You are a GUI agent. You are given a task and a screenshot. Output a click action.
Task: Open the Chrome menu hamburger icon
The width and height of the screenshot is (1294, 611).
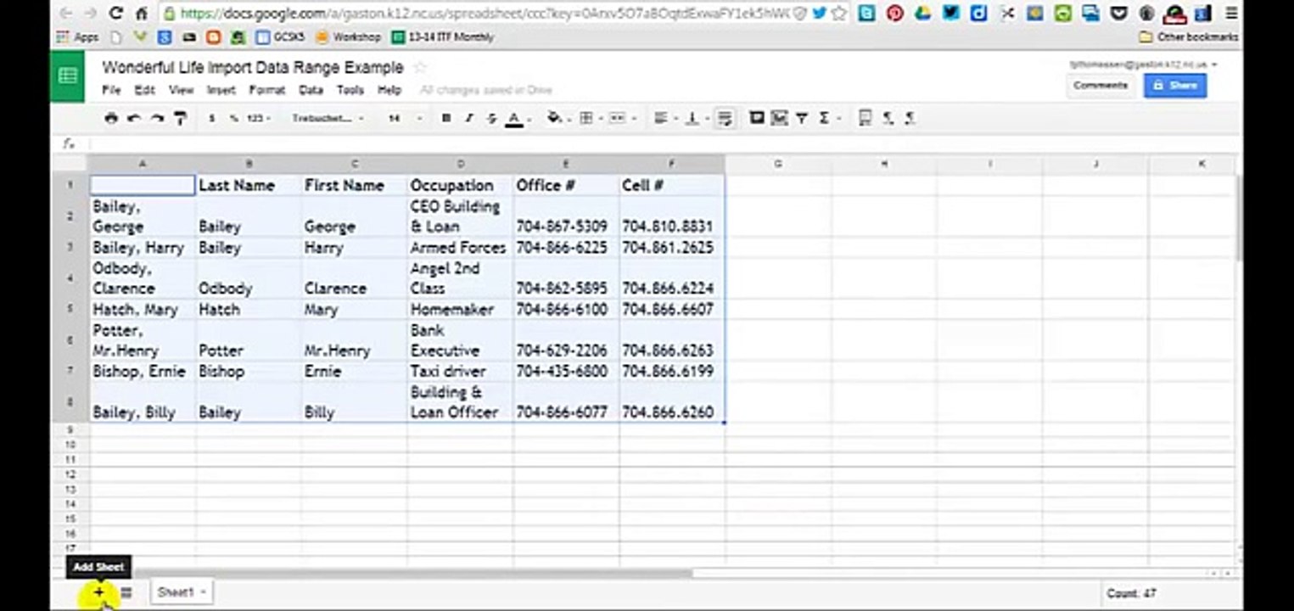click(1230, 13)
